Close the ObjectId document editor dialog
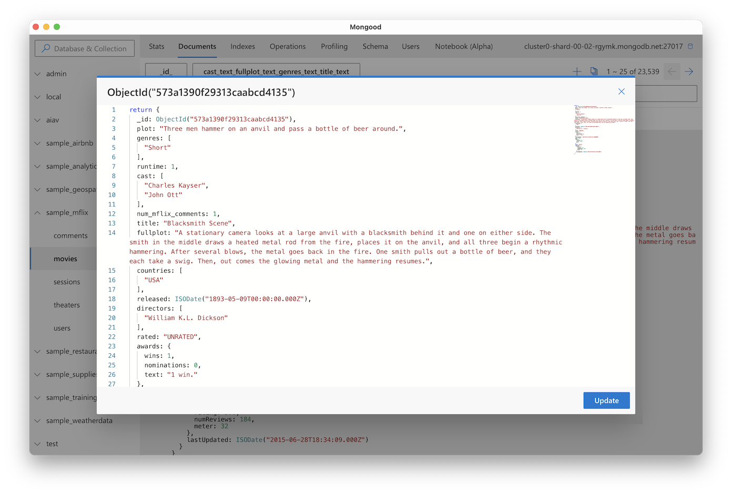Screen dimensions: 732x494 pyautogui.click(x=621, y=91)
